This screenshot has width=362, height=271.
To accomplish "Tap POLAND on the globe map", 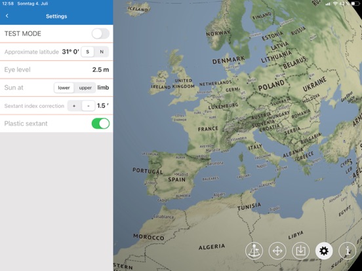I will pyautogui.click(x=271, y=85).
